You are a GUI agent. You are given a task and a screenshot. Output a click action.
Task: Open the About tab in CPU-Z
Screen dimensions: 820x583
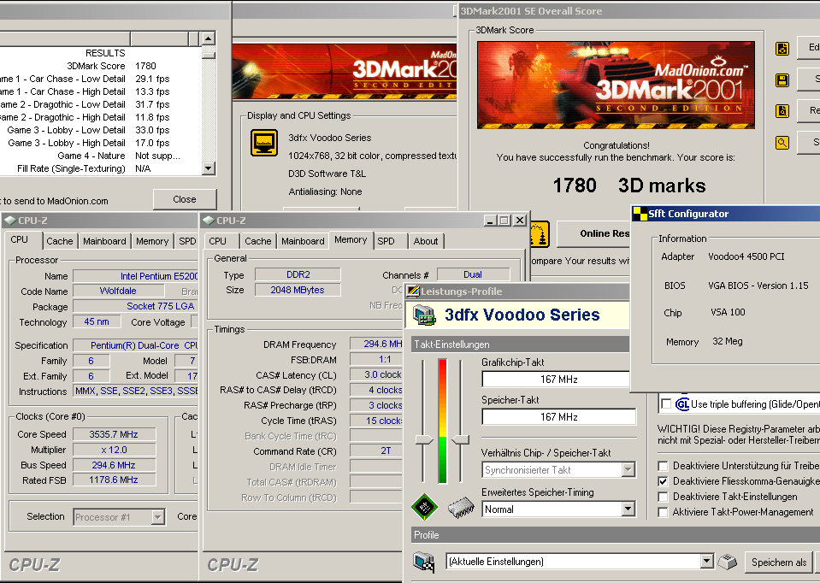coord(426,241)
